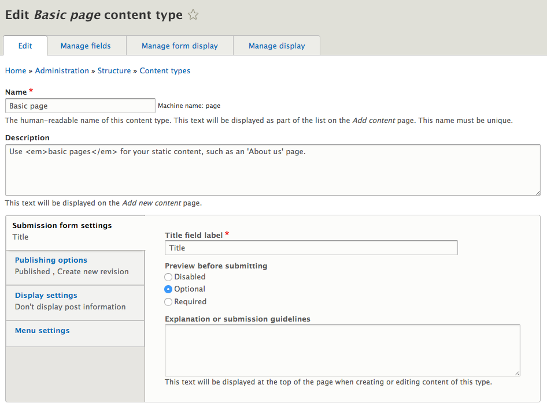Open the Manage fields tab
The image size is (547, 407).
[x=85, y=46]
